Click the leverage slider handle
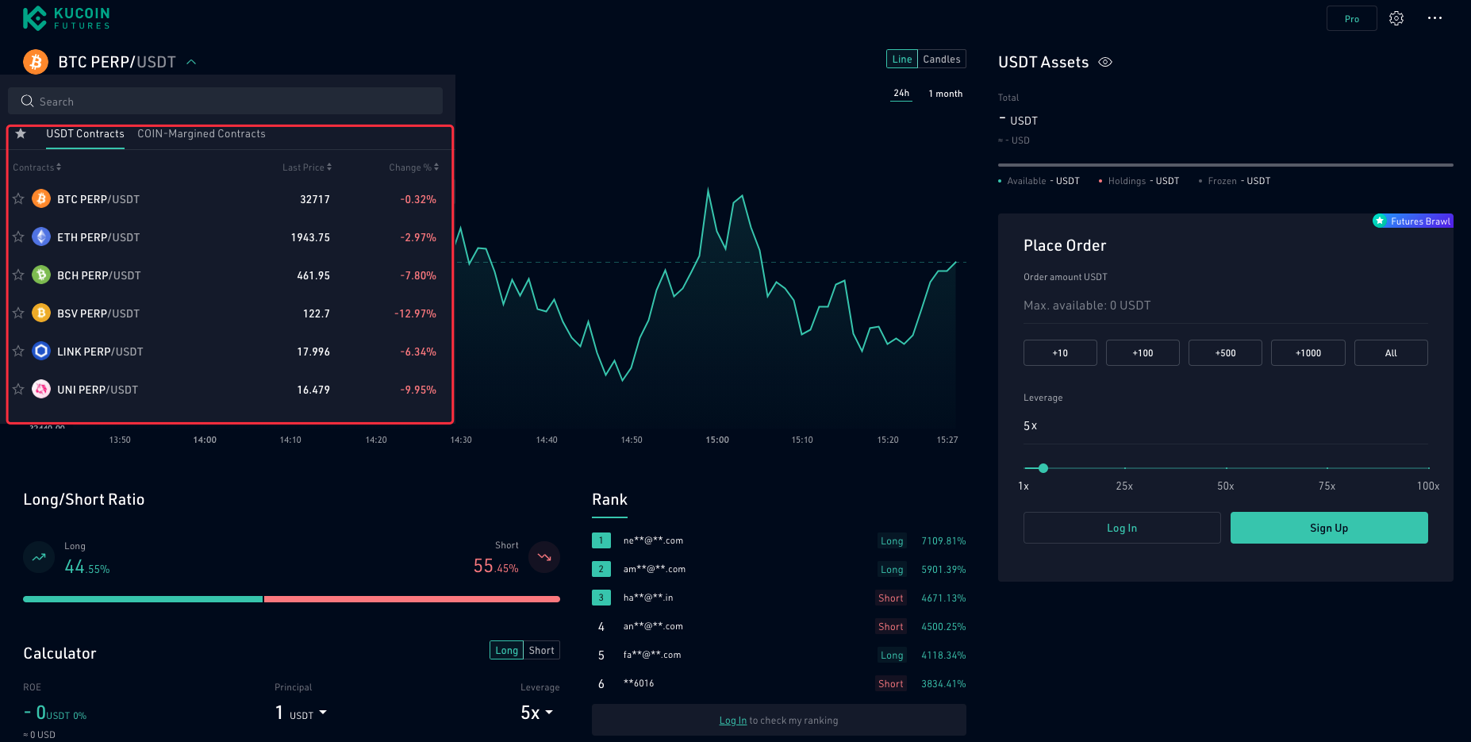The height and width of the screenshot is (742, 1471). pos(1043,468)
